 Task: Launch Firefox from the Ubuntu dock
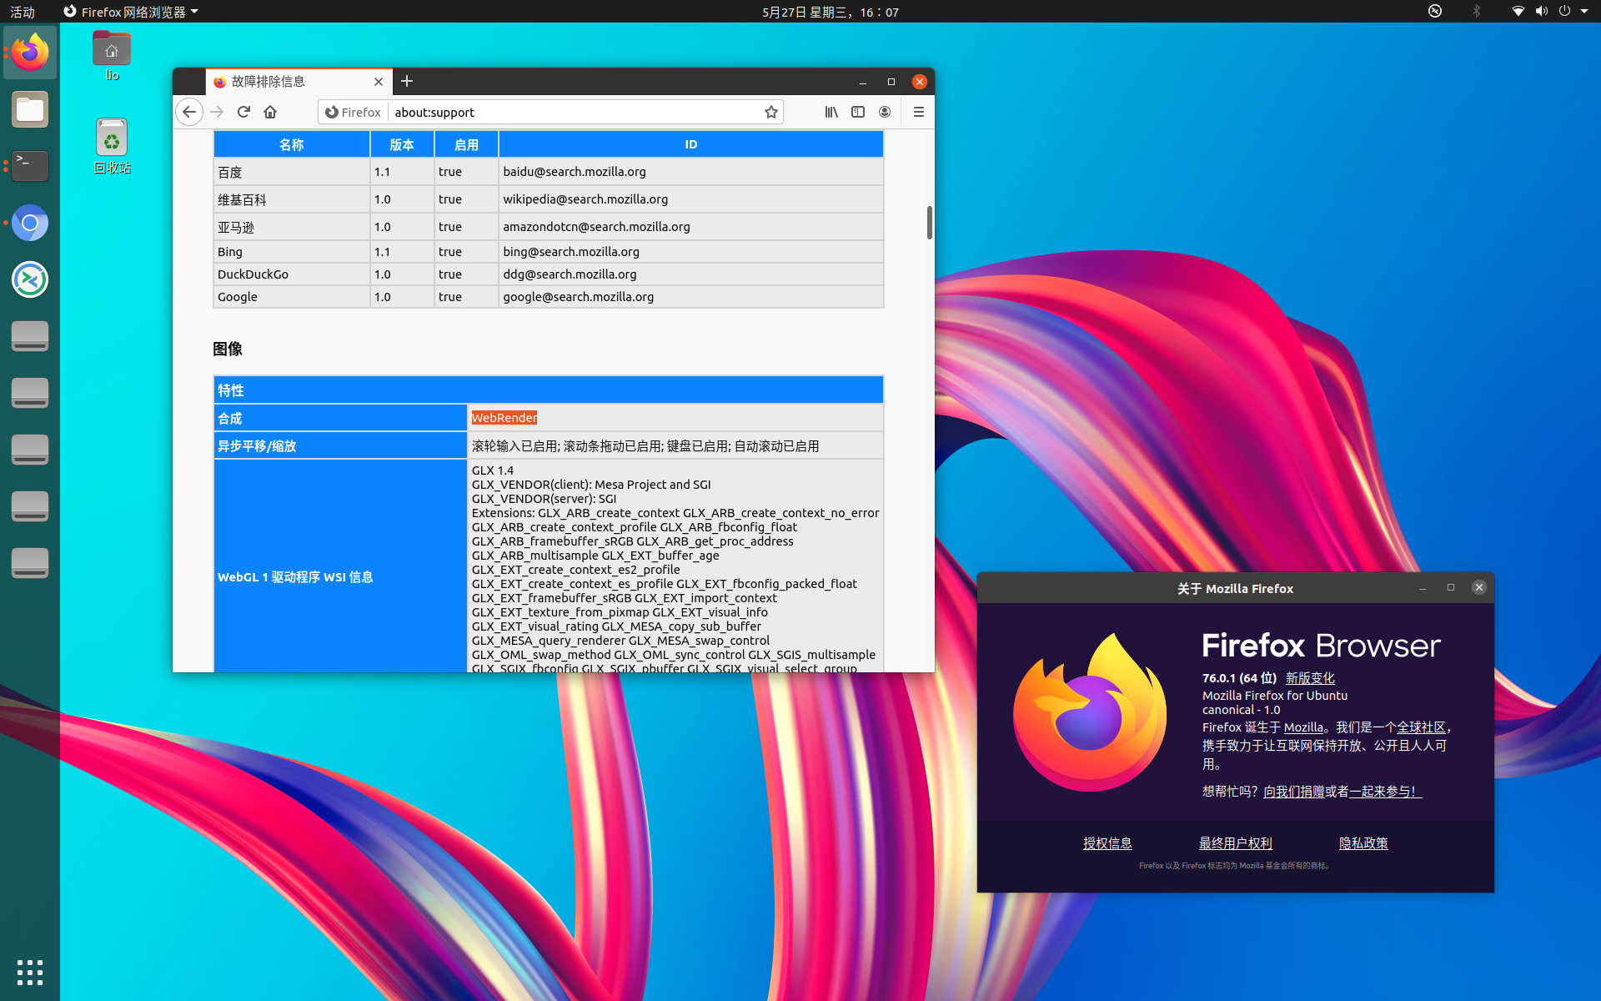30,53
